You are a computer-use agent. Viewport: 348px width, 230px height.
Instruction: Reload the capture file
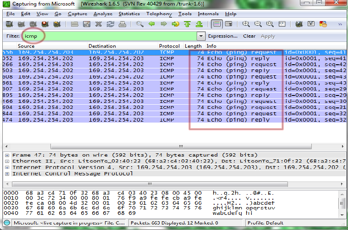pos(110,24)
